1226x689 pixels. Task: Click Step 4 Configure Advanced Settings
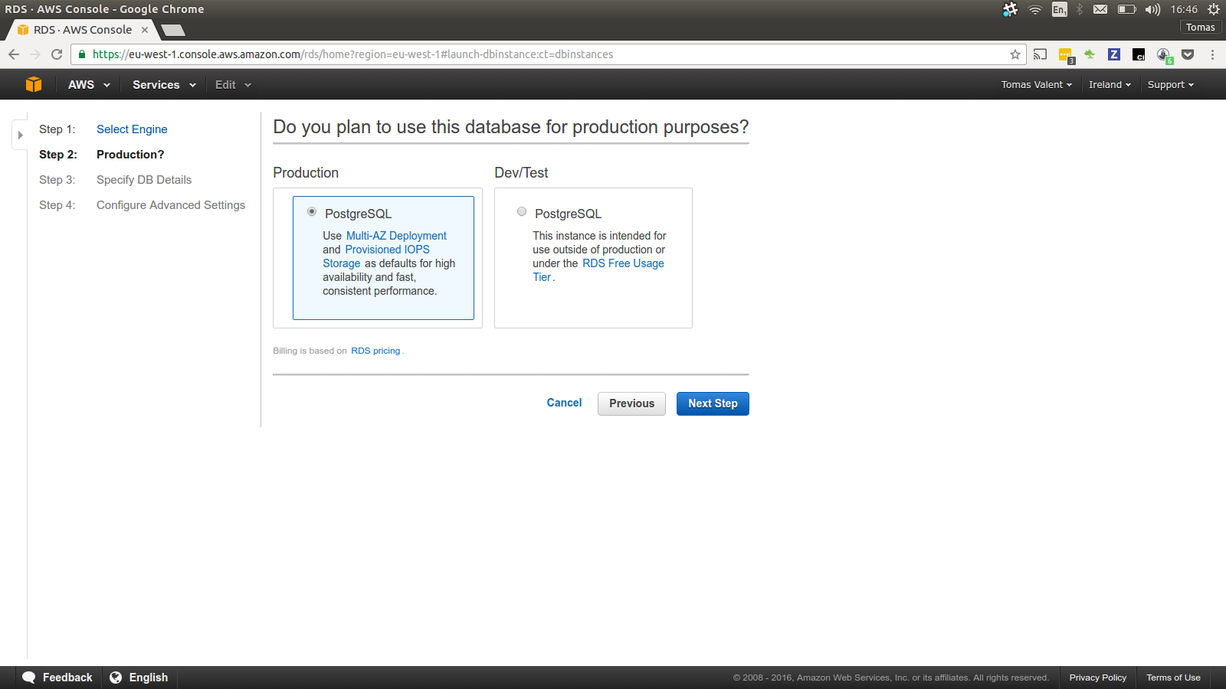[171, 205]
